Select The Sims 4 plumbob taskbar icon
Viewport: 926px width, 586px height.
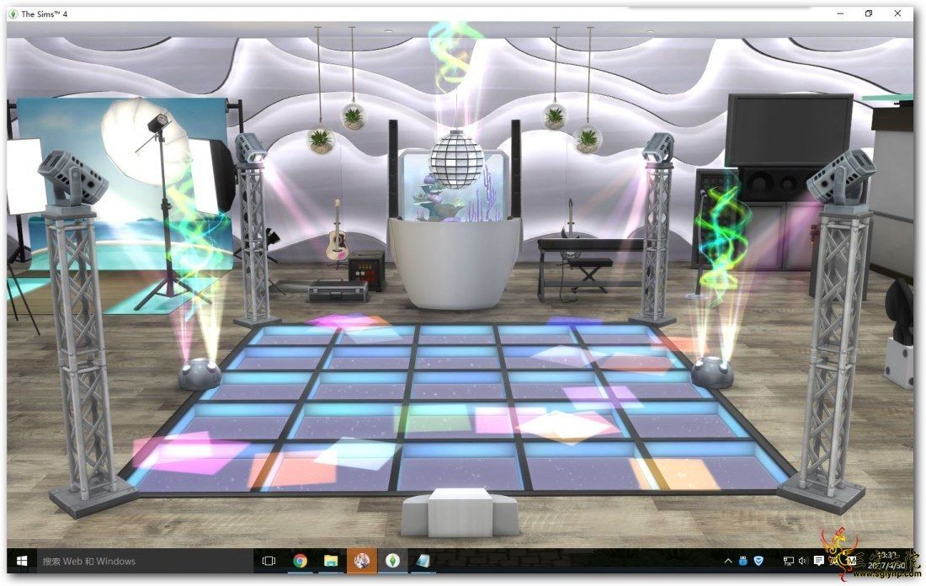392,561
